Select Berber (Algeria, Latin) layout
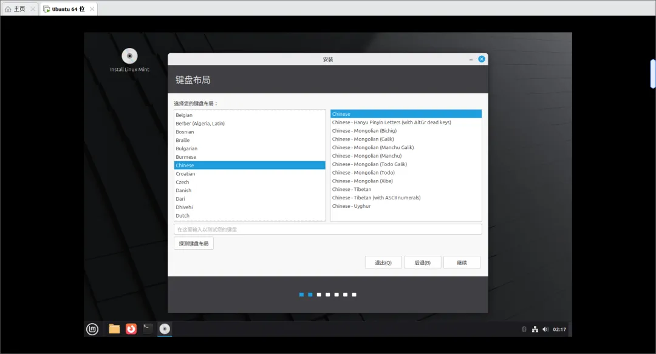Screen dimensions: 656x354 click(x=250, y=124)
